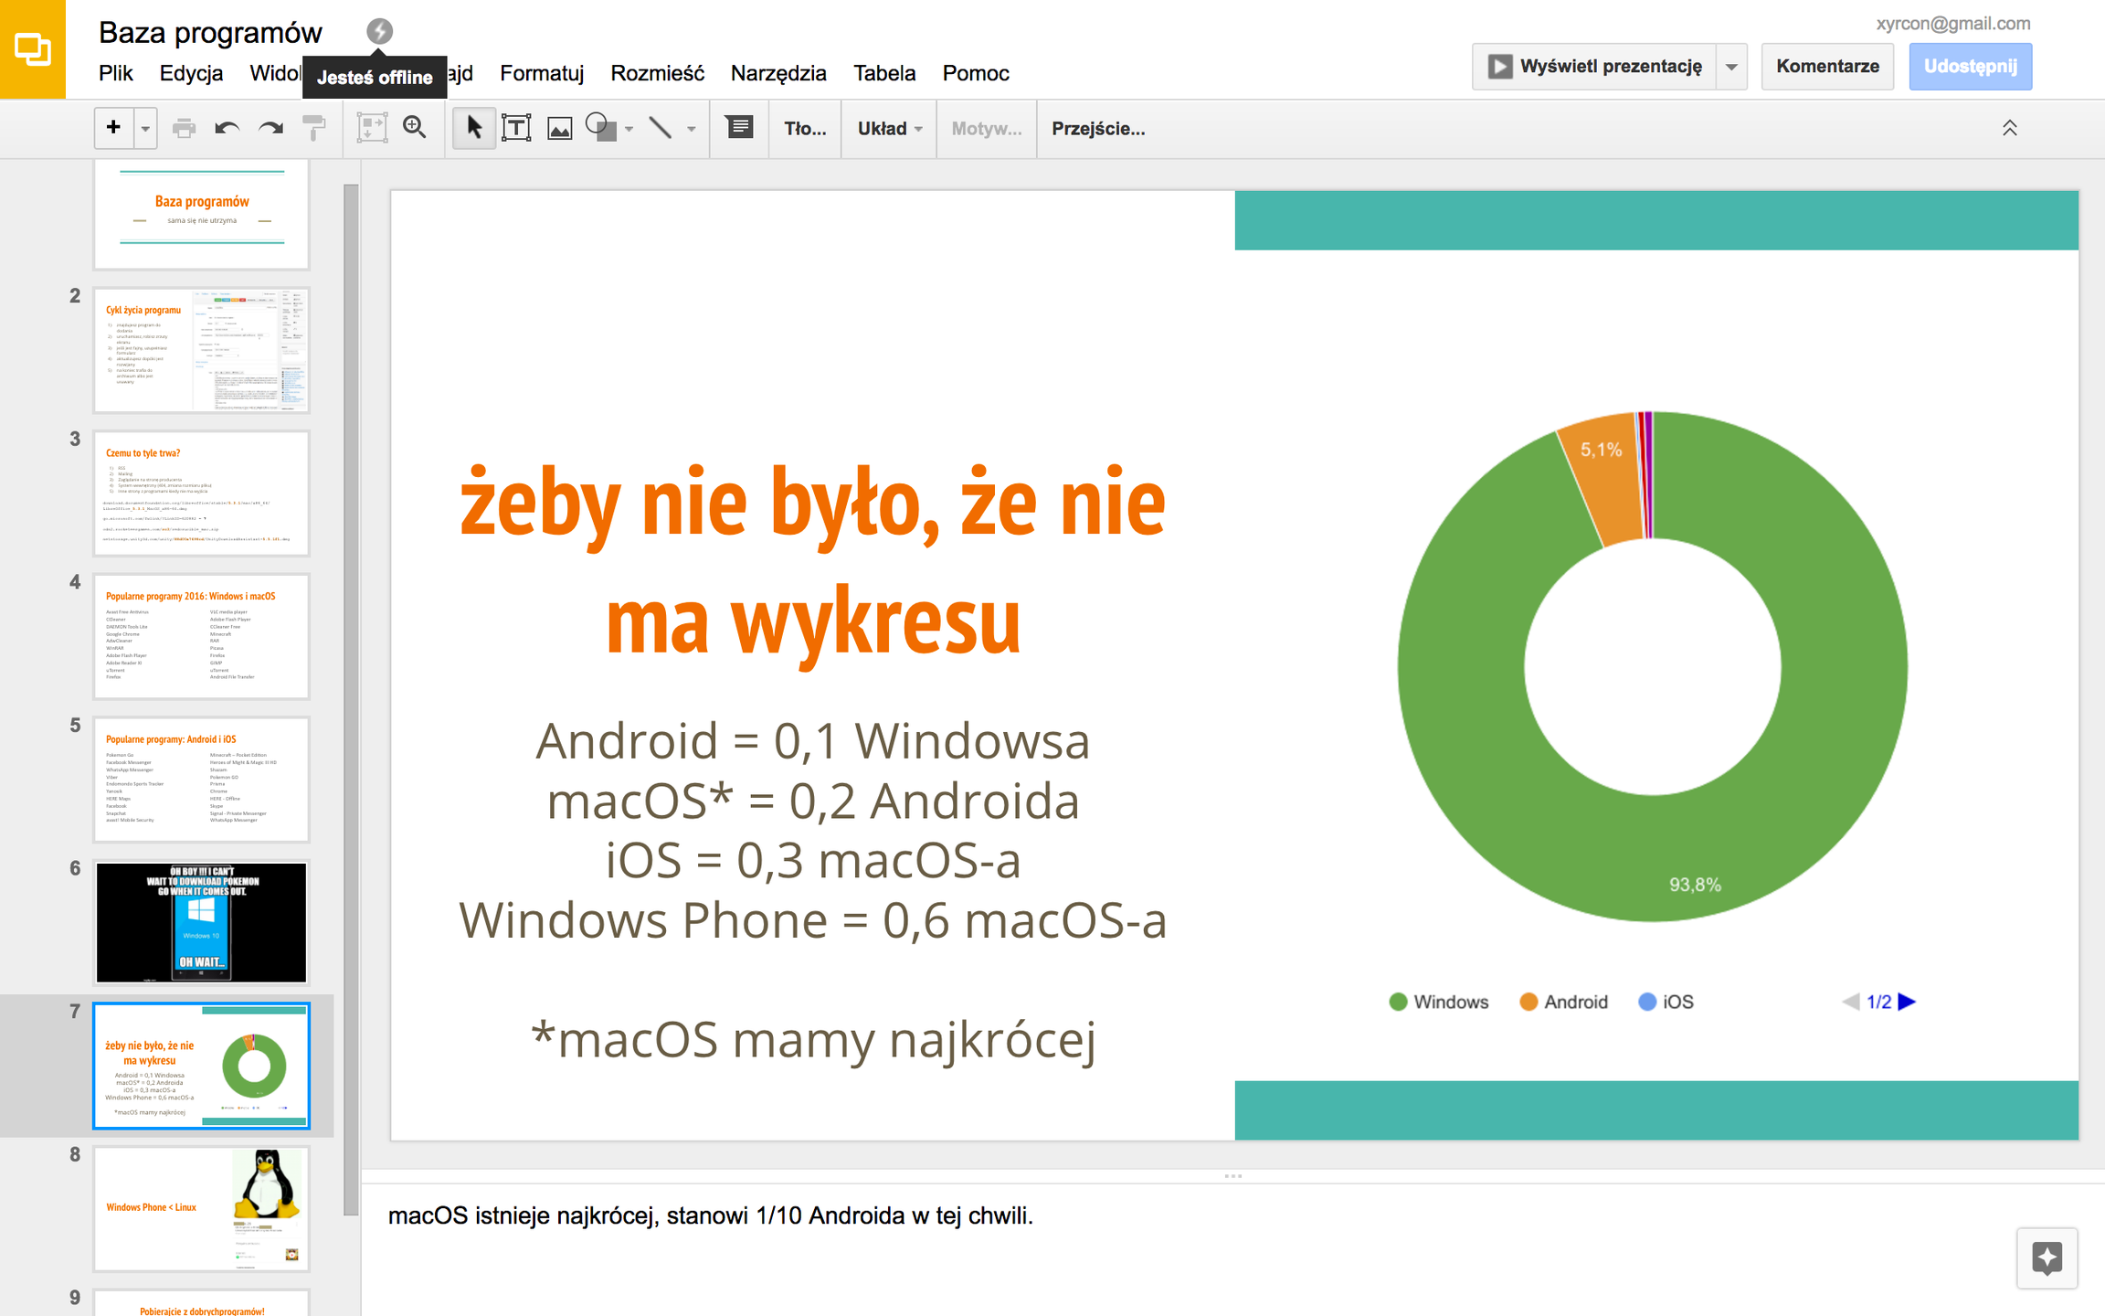The width and height of the screenshot is (2105, 1316).
Task: Select slide 7 wykres thumbnail
Action: 202,1066
